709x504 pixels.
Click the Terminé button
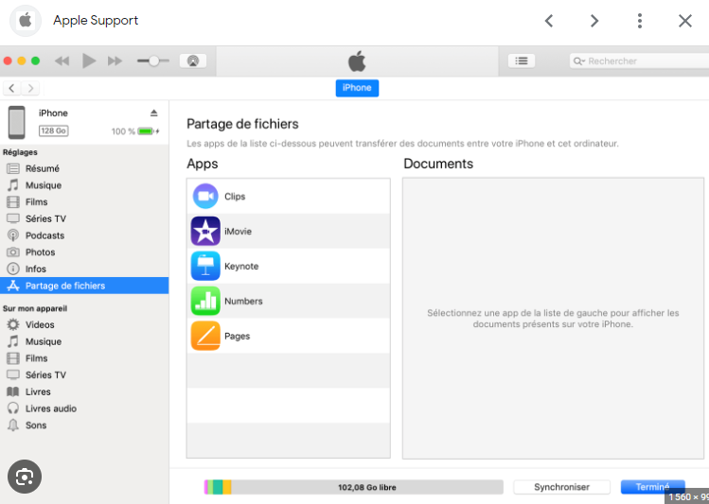point(652,487)
